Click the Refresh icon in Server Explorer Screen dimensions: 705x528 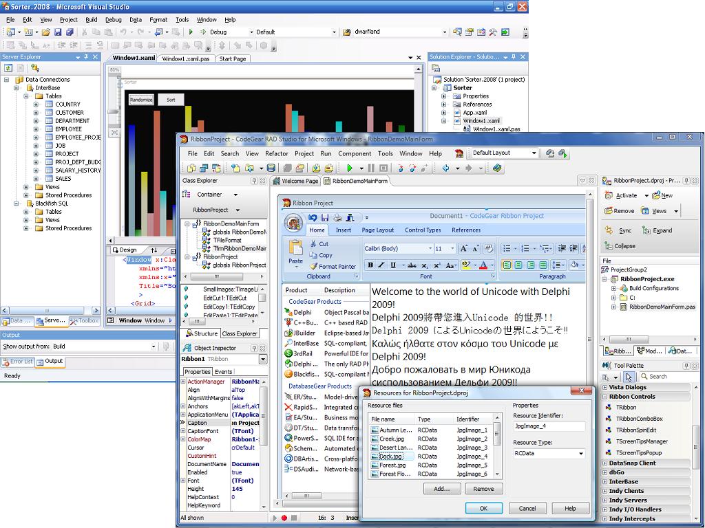8,68
